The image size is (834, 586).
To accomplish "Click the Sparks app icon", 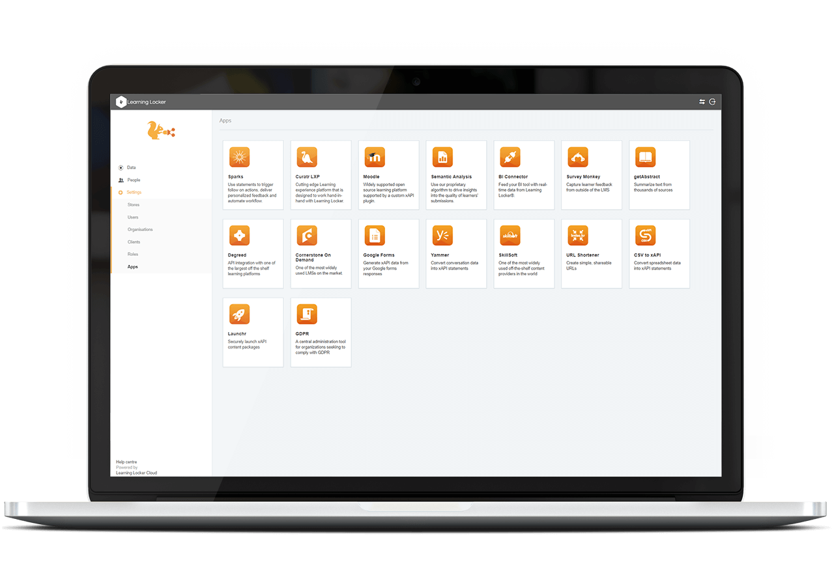I will 239,157.
